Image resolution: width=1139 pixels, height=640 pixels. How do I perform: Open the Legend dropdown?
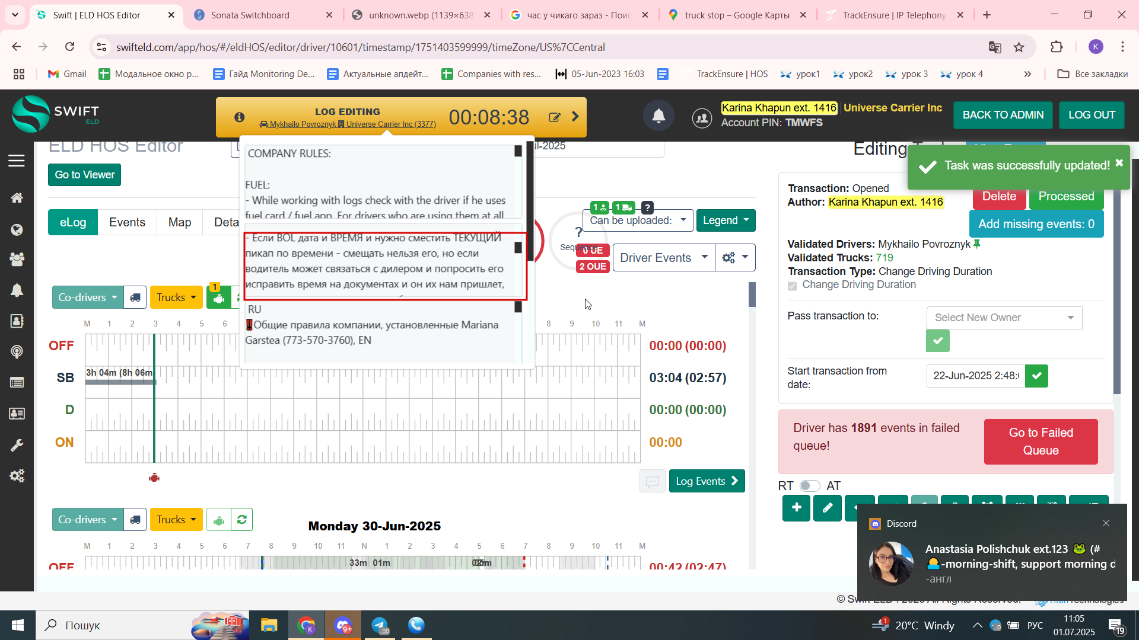(726, 220)
